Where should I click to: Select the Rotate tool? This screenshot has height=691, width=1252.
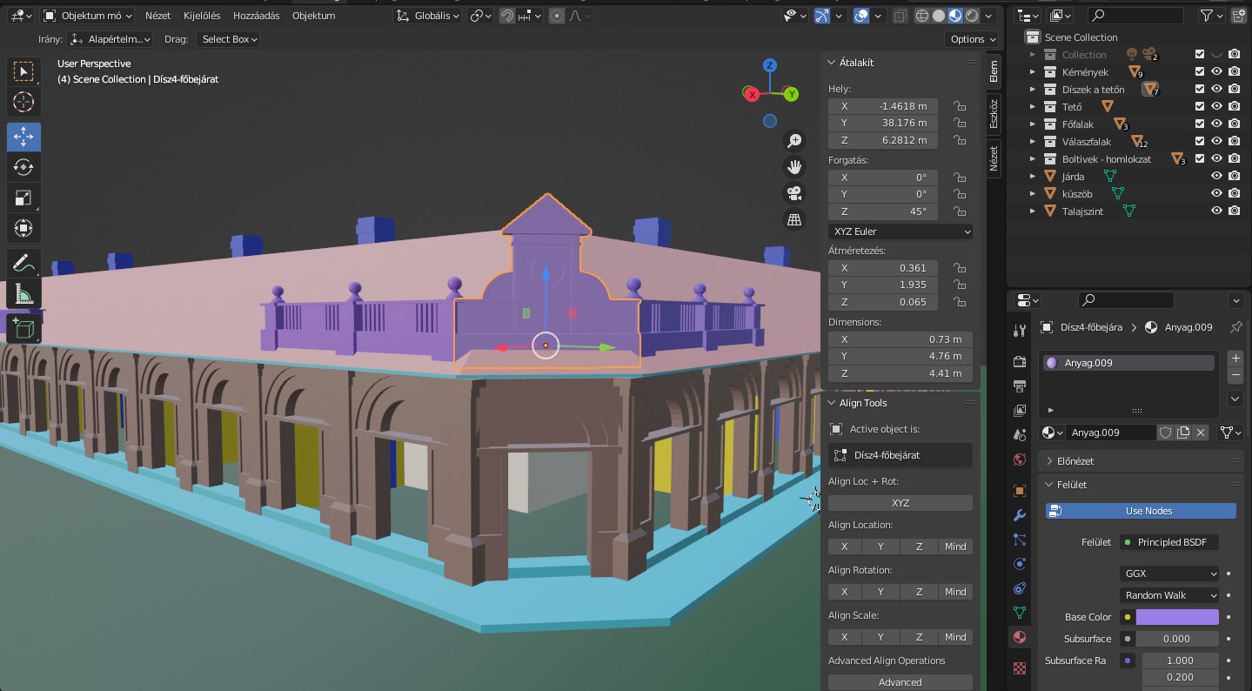pyautogui.click(x=23, y=167)
